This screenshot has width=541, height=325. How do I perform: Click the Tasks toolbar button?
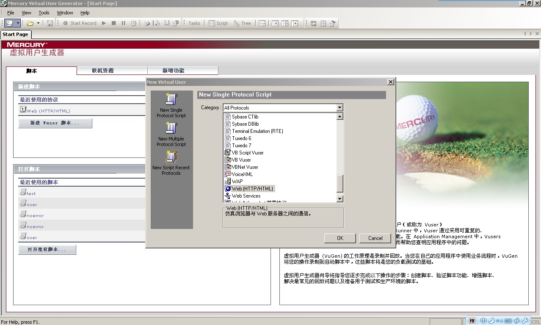coord(194,23)
